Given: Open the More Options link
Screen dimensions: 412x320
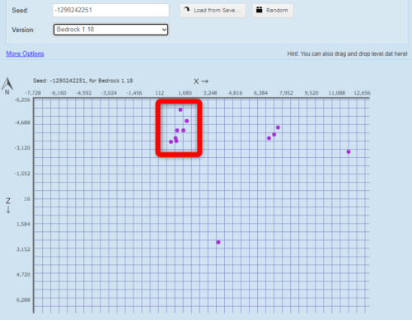Looking at the screenshot, I should point(25,53).
